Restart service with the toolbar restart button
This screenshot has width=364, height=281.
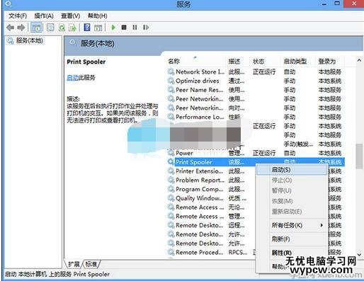tap(146, 28)
